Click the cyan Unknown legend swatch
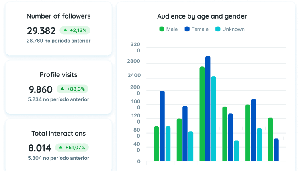The image size is (301, 171). 218,29
